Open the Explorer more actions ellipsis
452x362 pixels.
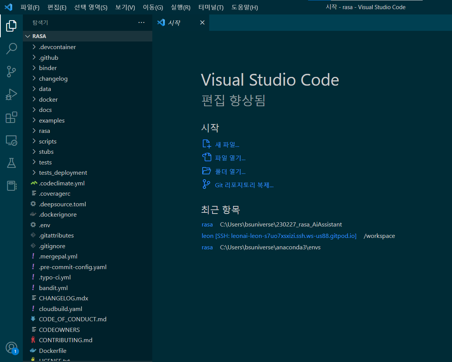[141, 22]
